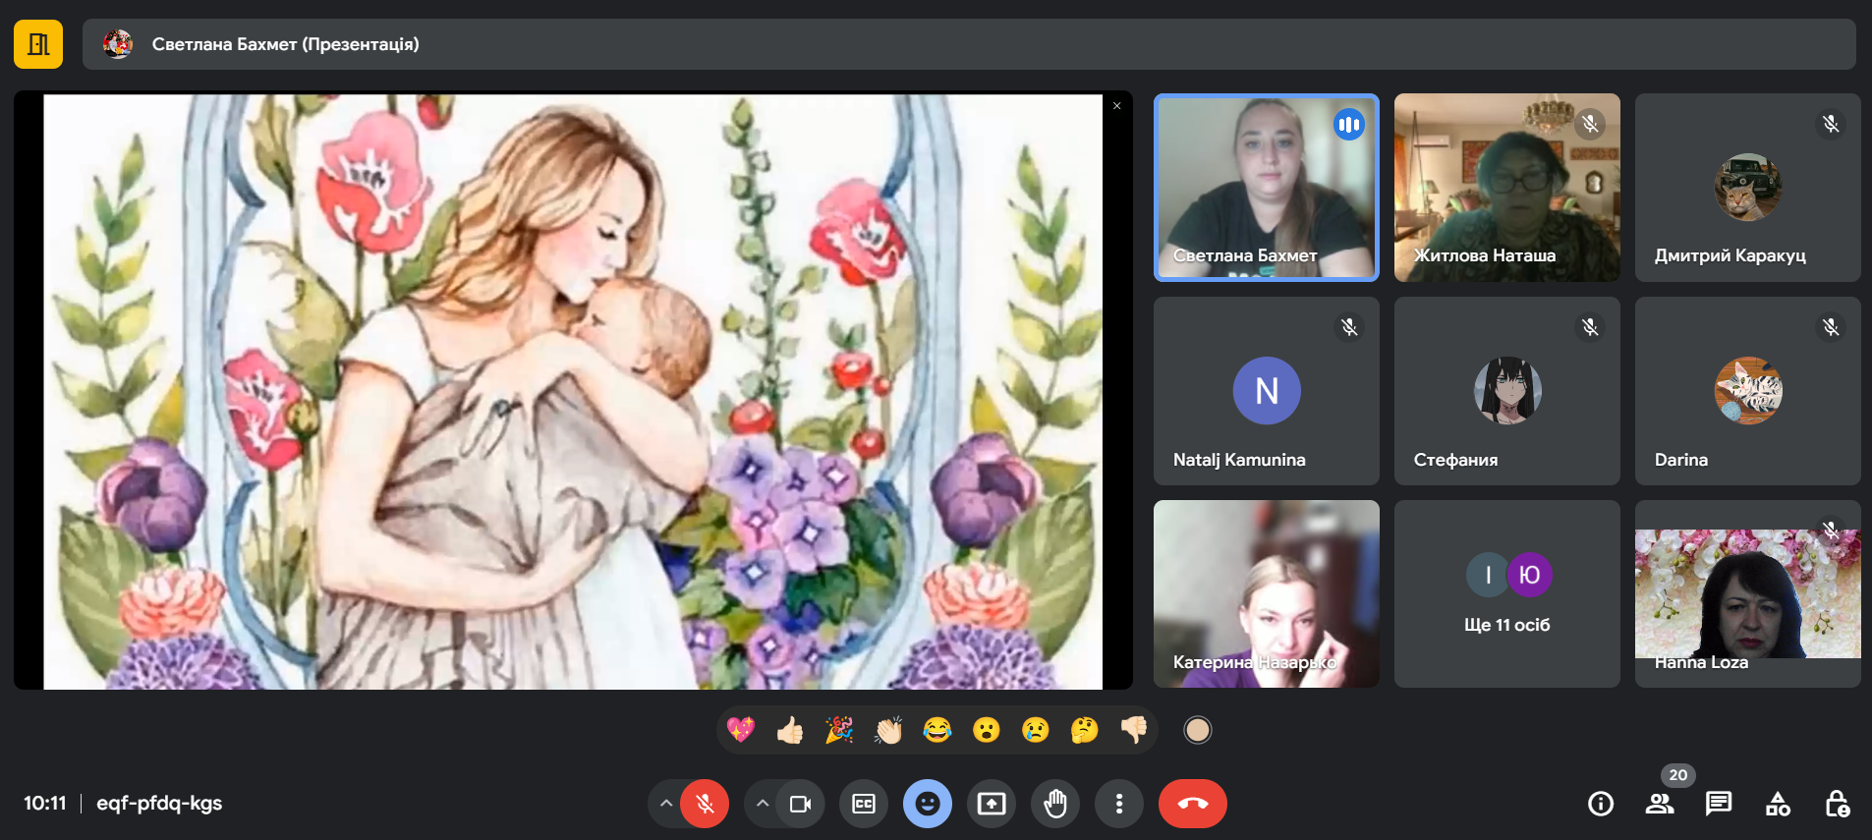Select Катерина Назарько video tile
Image resolution: width=1872 pixels, height=840 pixels.
point(1266,593)
